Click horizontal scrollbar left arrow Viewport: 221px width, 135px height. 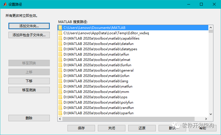(60, 119)
